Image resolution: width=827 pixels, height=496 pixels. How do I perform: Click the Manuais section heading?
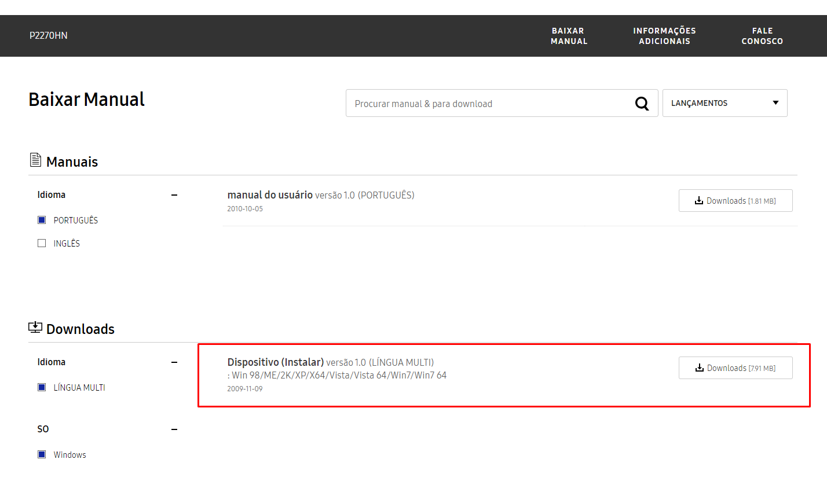[x=72, y=162]
